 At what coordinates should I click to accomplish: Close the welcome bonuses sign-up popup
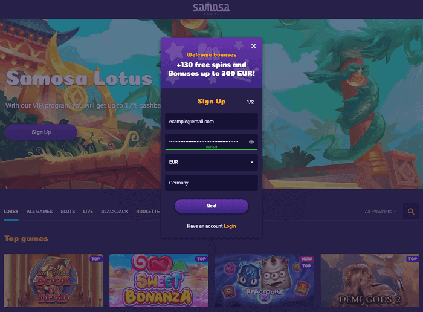pos(254,46)
